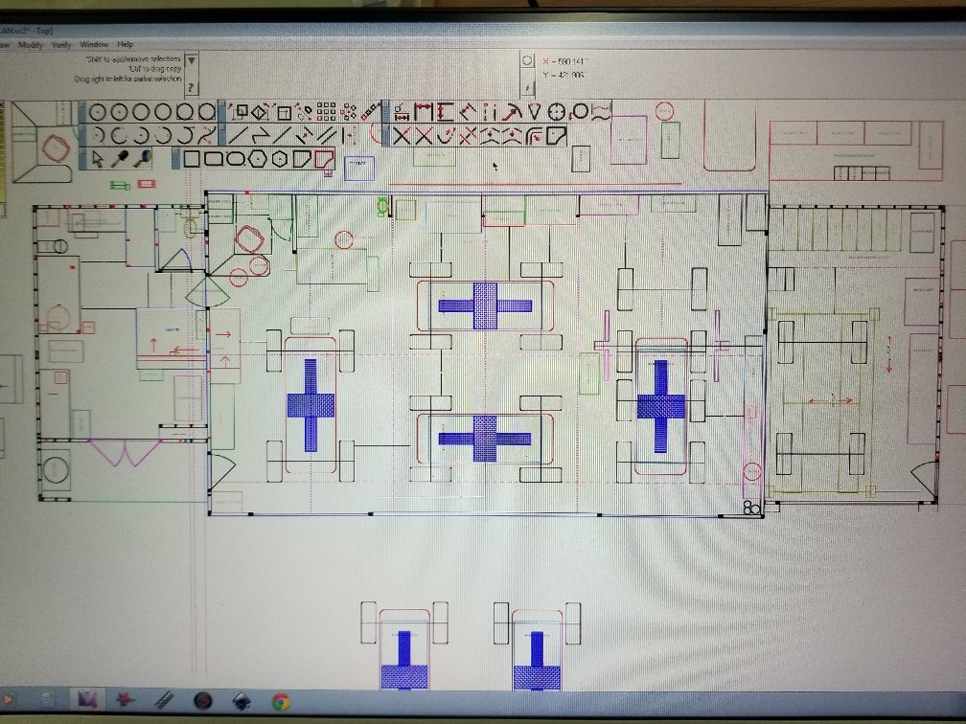The image size is (966, 724).
Task: Choose the single line drawing tool
Action: (240, 135)
